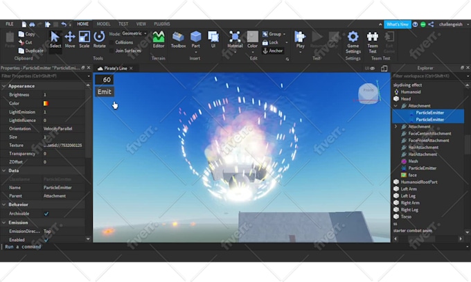
Task: Collapse the Emission section
Action: click(4, 222)
